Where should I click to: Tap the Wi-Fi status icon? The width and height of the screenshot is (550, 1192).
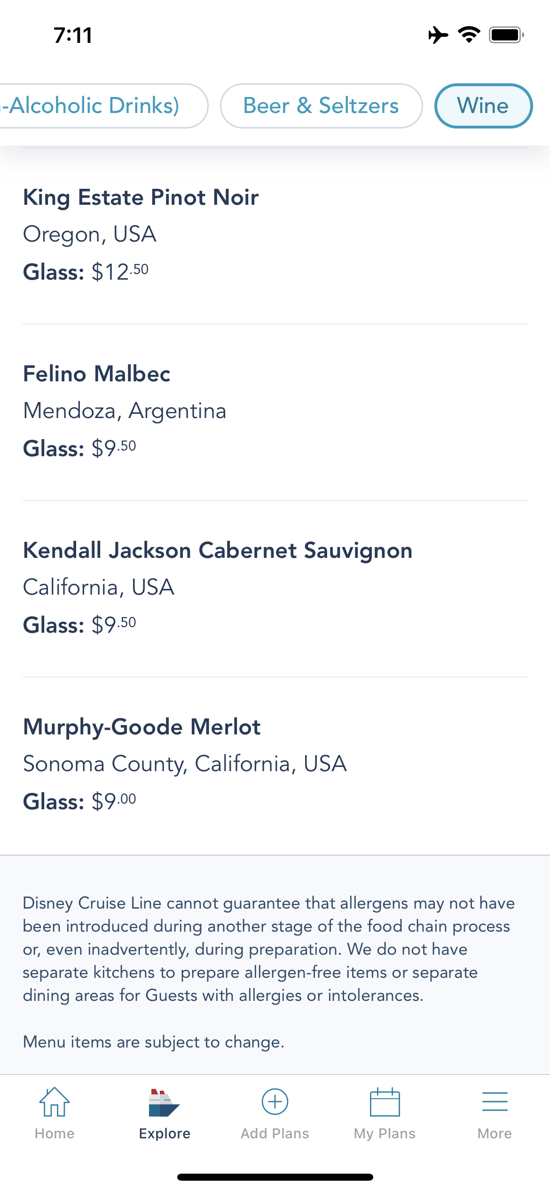(469, 35)
